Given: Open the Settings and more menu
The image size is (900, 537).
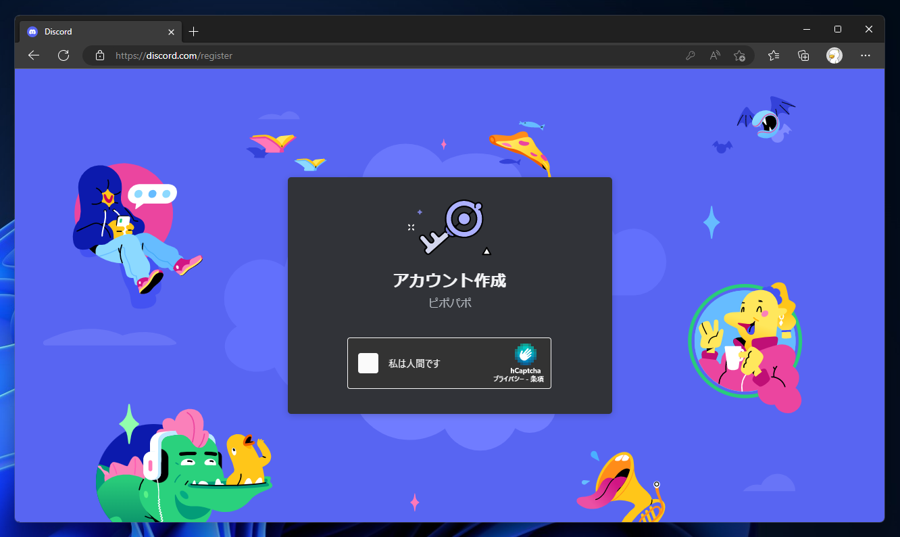Looking at the screenshot, I should [x=866, y=55].
